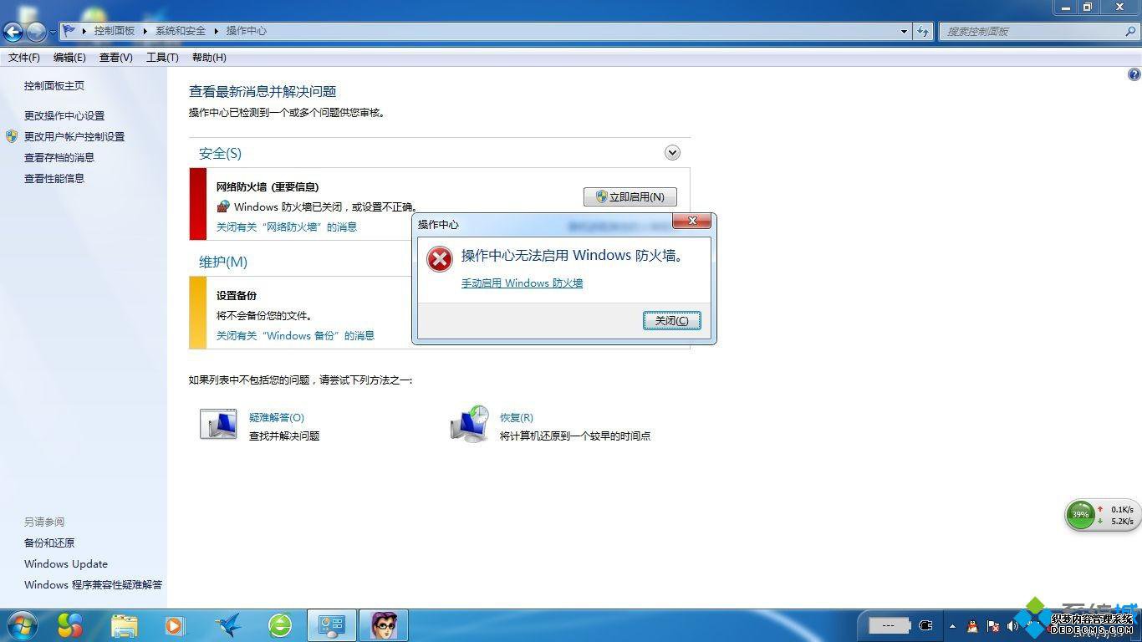The image size is (1142, 642).
Task: Open the 帮助(H) menu
Action: 209,58
